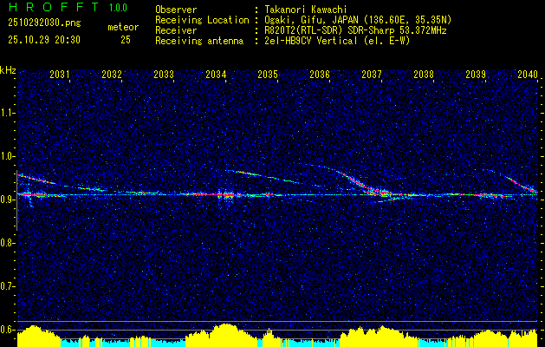Click the gray vertical bar at left edge
The image size is (545, 347).
[x=16, y=200]
